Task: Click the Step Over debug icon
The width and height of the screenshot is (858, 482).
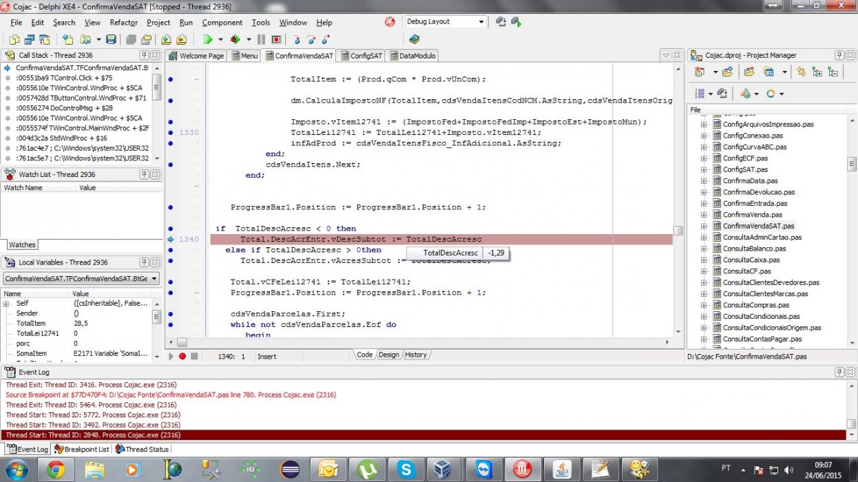Action: coord(311,40)
